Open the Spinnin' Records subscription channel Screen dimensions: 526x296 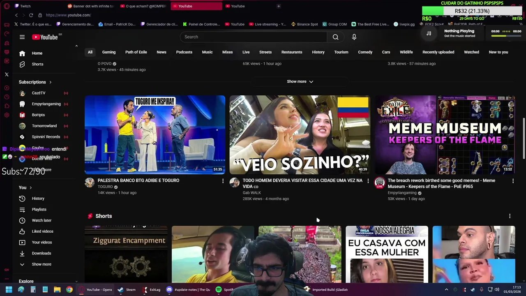point(45,137)
